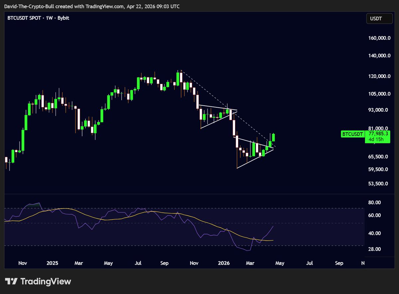Viewport: 399px width, 294px height.
Task: Click the 81,000.0 price axis label
Action: coord(377,128)
